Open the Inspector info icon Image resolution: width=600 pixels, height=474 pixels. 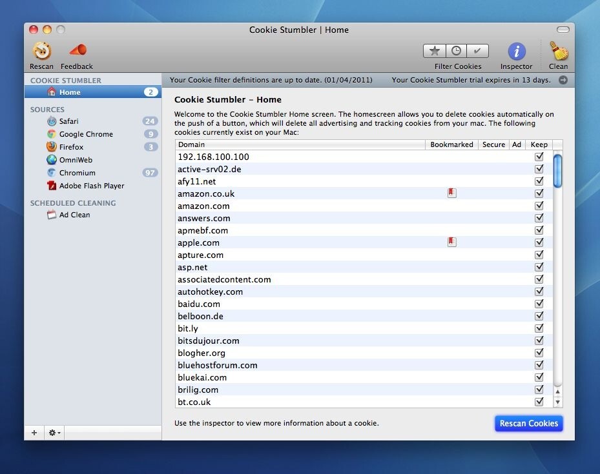click(517, 51)
